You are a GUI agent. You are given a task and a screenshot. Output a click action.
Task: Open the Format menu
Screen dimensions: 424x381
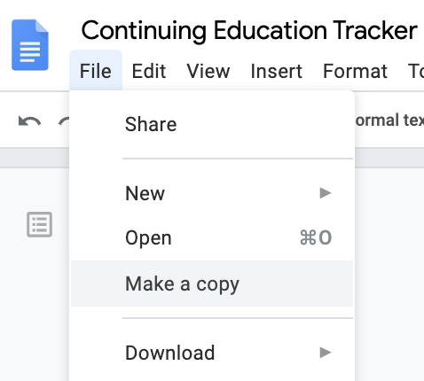355,71
